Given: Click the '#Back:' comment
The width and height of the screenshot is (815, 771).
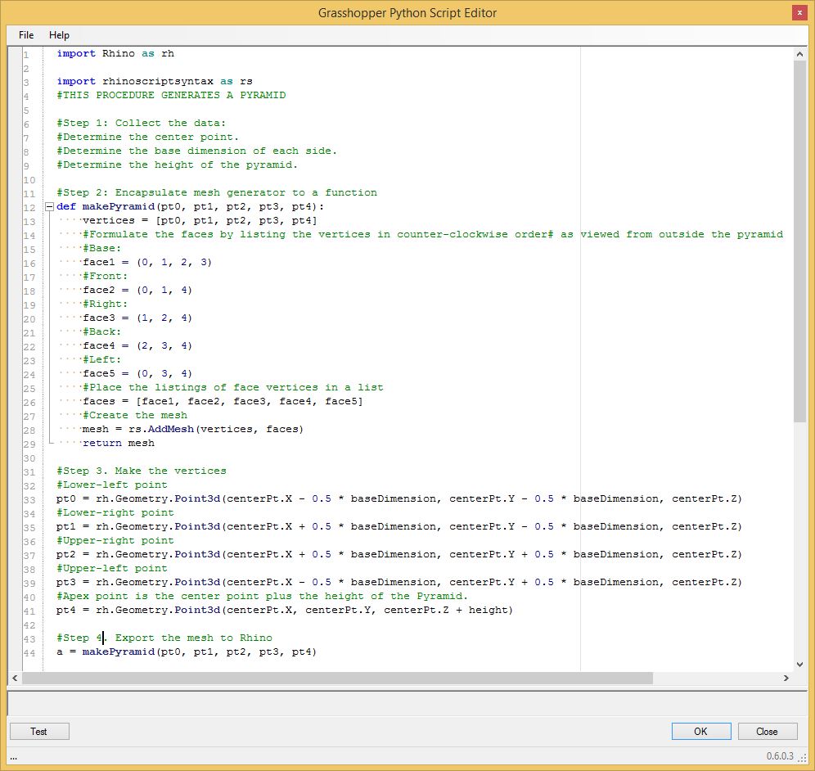Looking at the screenshot, I should pos(101,331).
